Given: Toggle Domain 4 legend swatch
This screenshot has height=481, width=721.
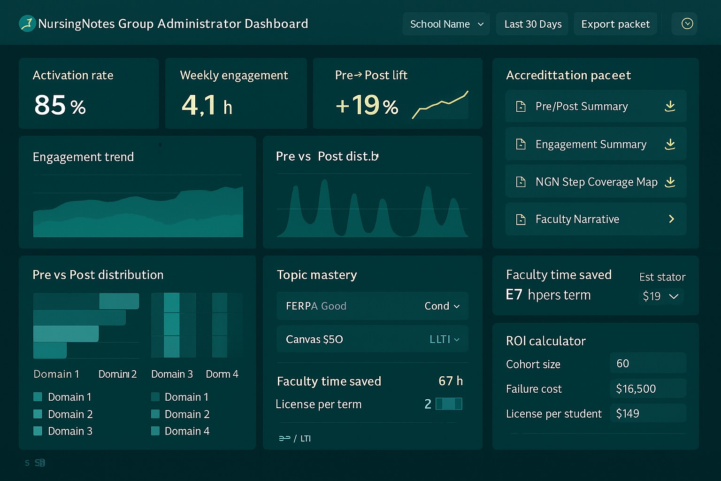Looking at the screenshot, I should (155, 431).
